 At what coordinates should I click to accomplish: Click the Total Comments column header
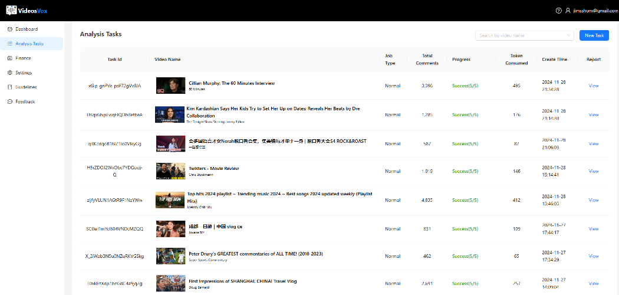427,59
